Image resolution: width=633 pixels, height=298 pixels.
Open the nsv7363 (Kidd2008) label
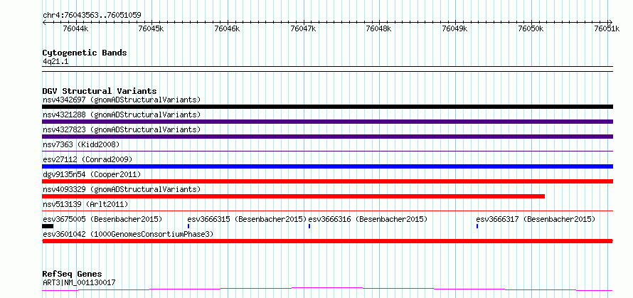(x=81, y=144)
